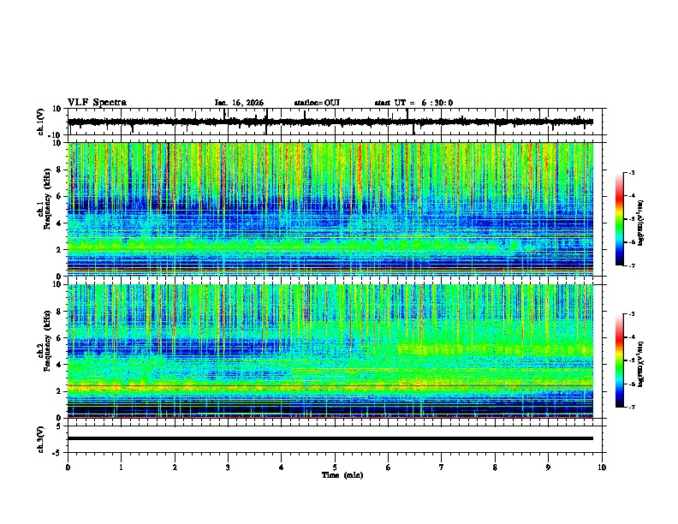Click the time axis tick label "10"
The height and width of the screenshot is (524, 678).
coord(602,467)
